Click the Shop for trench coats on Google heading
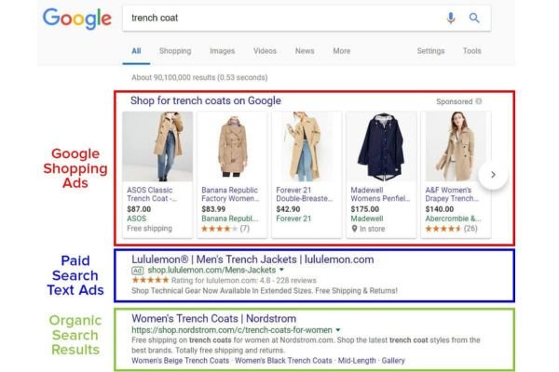559x372 pixels. (206, 100)
